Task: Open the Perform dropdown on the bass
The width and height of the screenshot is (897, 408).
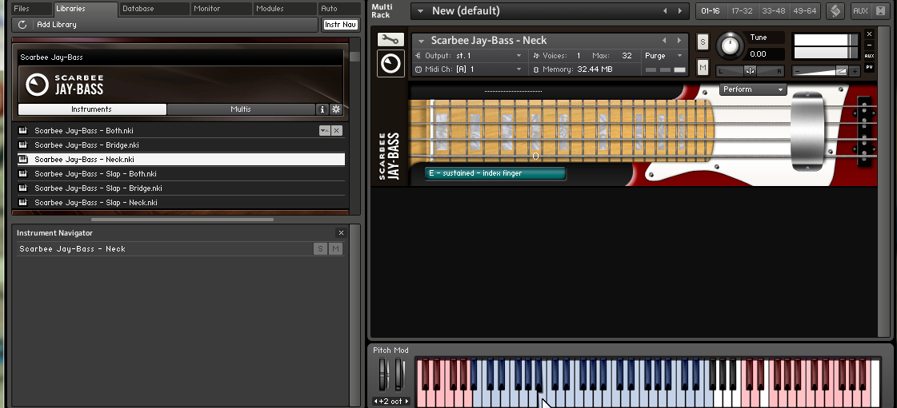Action: click(753, 89)
